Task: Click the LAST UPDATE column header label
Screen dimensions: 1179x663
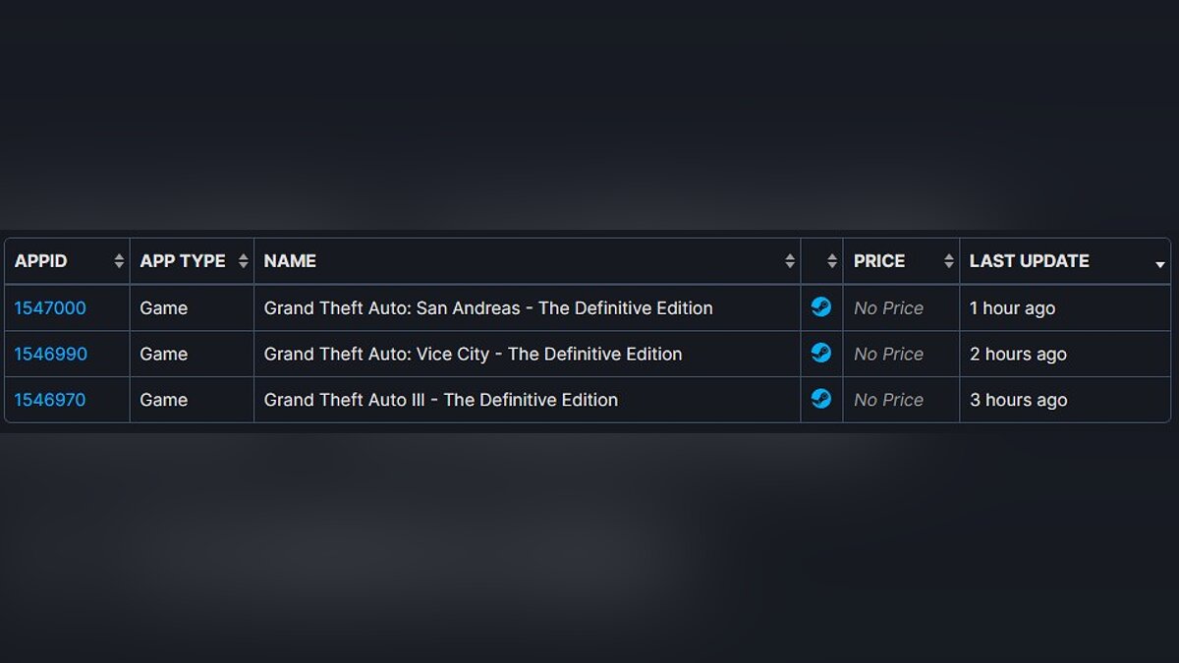Action: coord(1029,261)
